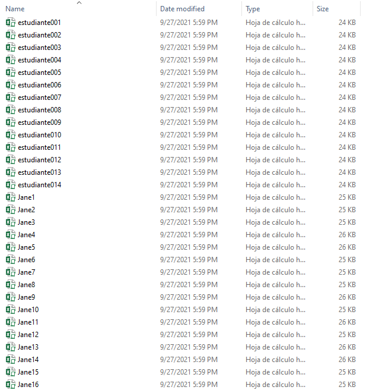The image size is (379, 390).
Task: Select file name Jane3
Action: 26,222
